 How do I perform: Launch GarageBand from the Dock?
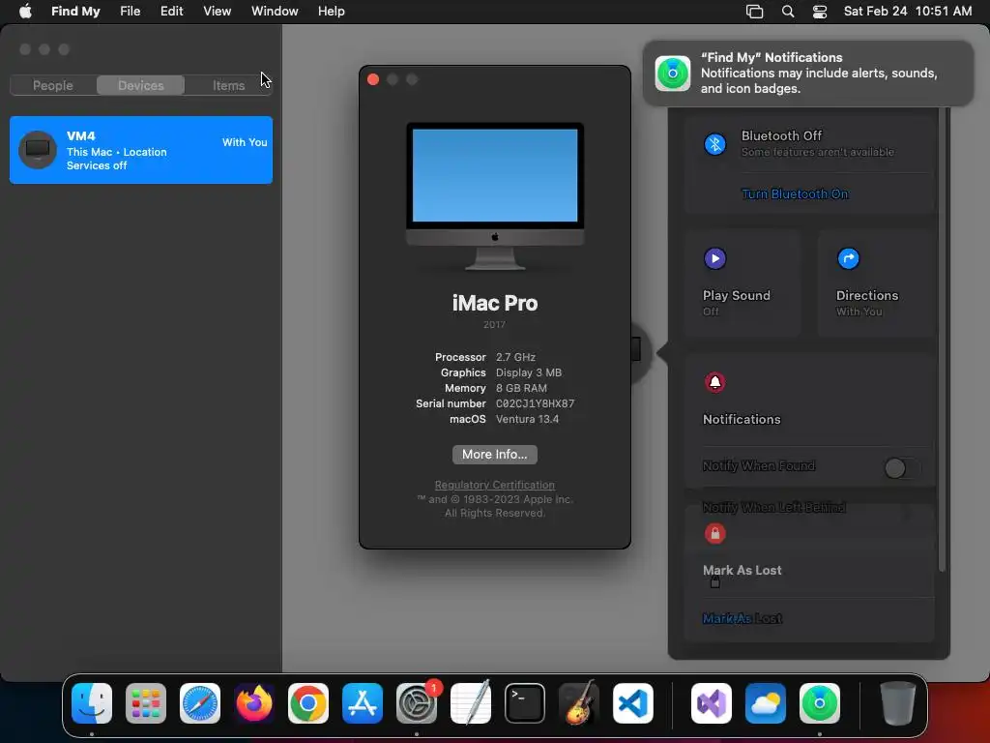point(579,703)
